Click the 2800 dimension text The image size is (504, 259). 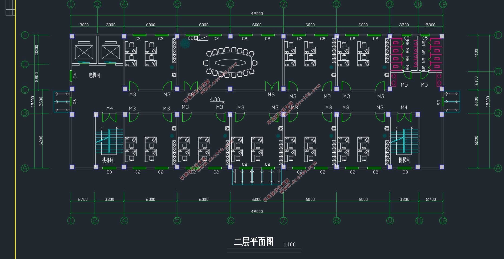pos(430,25)
